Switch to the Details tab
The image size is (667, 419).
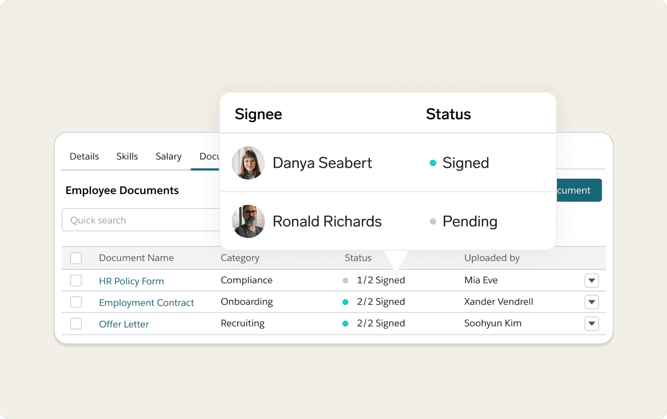(x=84, y=156)
